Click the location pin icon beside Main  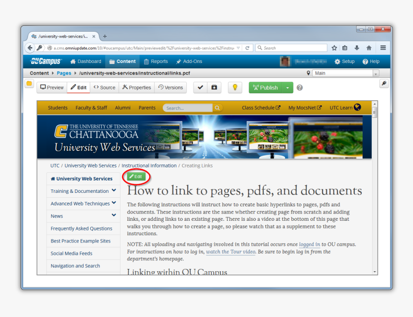(x=308, y=73)
